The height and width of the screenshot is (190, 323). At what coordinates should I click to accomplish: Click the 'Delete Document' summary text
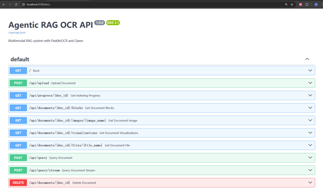click(x=84, y=183)
